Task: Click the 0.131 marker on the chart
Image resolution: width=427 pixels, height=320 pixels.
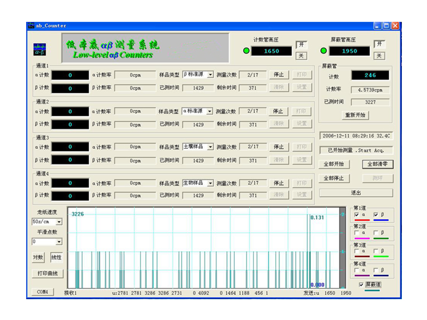Action: click(317, 218)
